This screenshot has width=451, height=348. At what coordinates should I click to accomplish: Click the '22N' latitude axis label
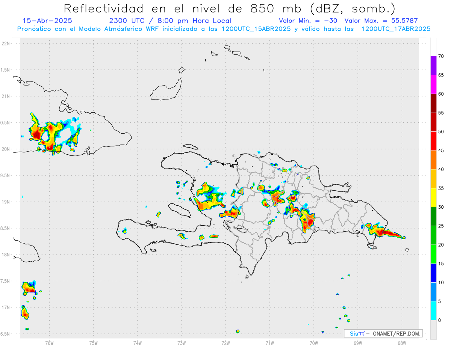coord(6,44)
